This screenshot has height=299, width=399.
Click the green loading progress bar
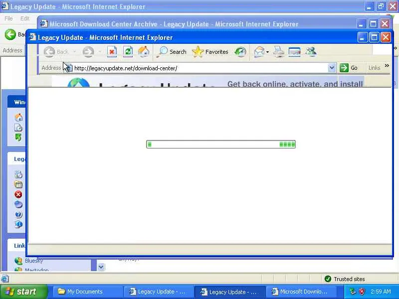pos(221,144)
